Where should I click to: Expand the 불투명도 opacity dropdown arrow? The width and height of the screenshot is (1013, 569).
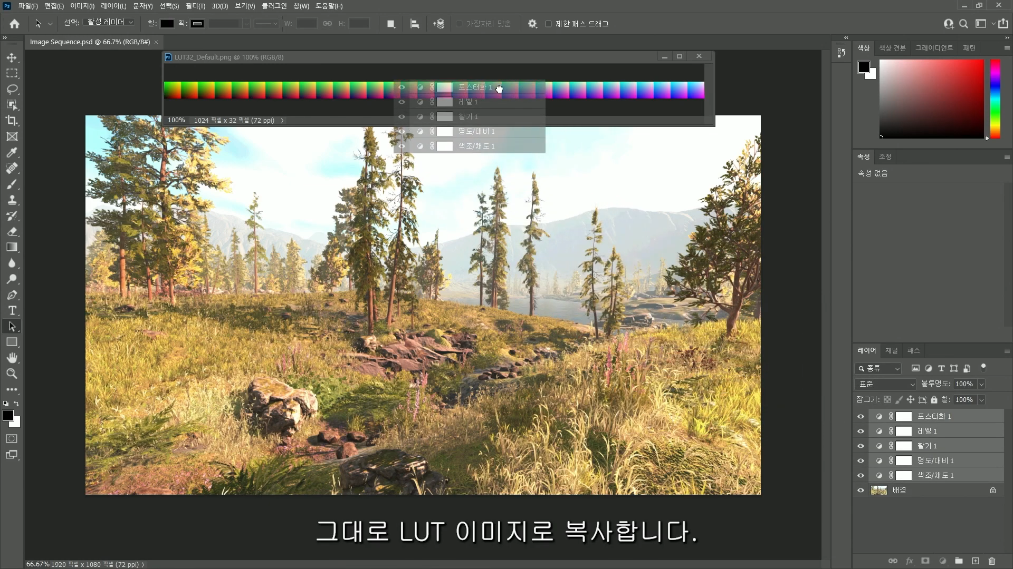(x=981, y=384)
